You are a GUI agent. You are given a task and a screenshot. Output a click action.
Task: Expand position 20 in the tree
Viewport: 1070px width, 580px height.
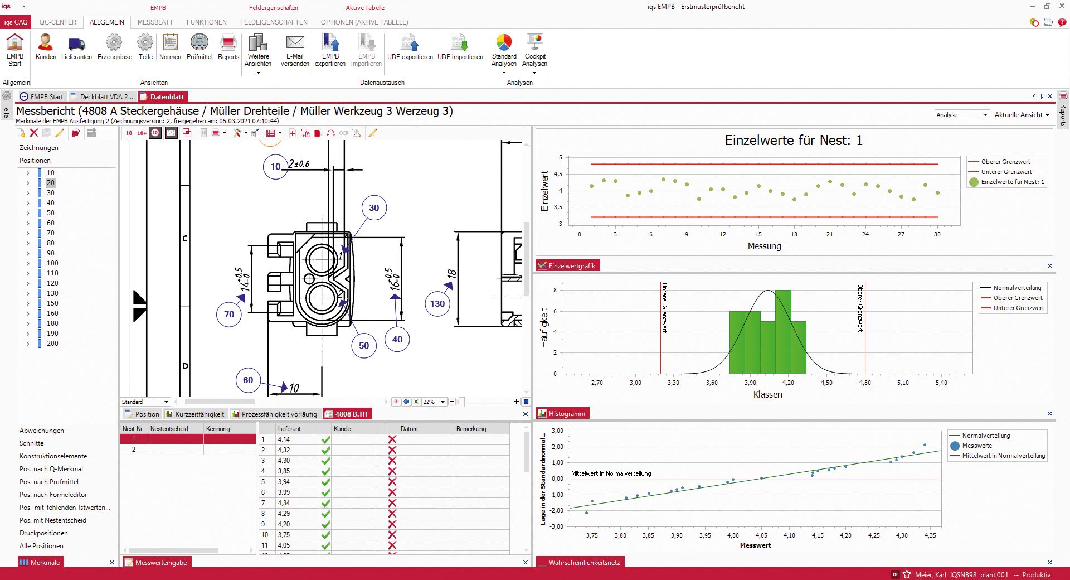pos(28,183)
